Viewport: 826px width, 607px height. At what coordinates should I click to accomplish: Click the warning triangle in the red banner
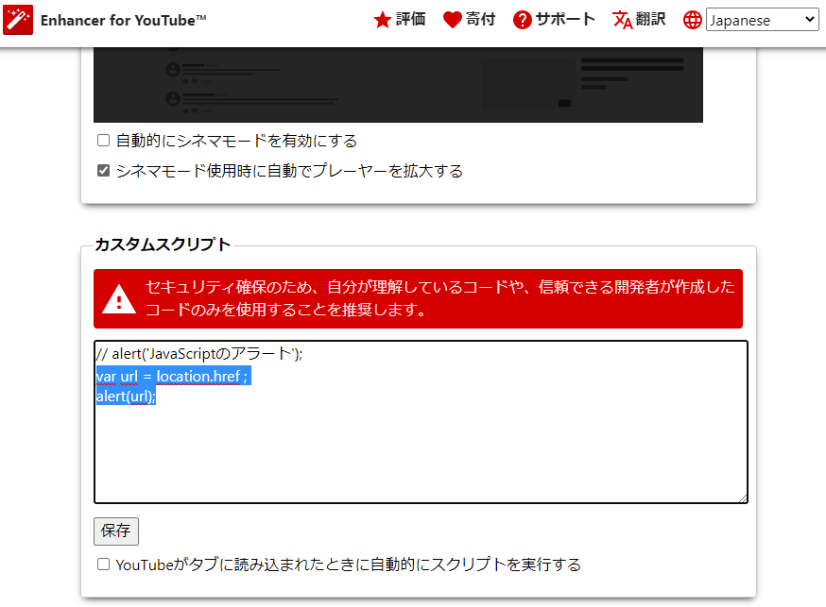pos(119,298)
